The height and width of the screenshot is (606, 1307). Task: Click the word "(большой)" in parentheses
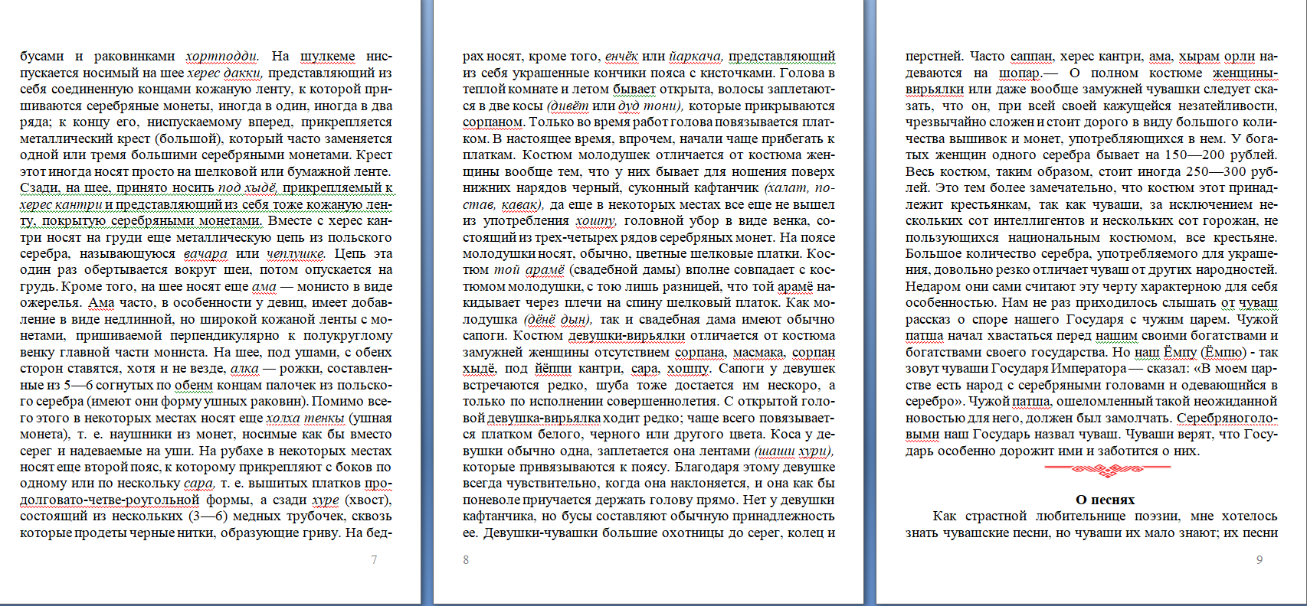click(188, 138)
